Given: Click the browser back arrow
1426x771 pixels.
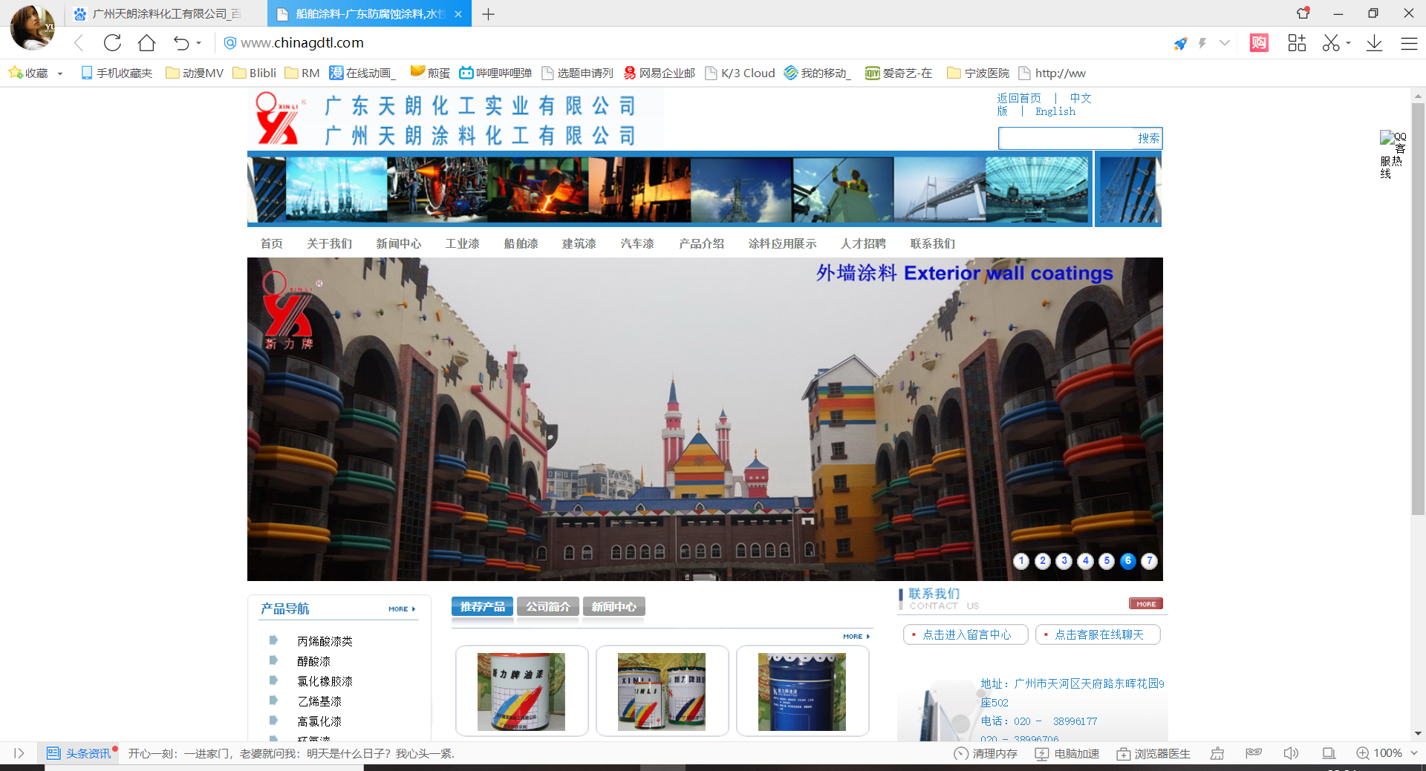Looking at the screenshot, I should tap(79, 43).
